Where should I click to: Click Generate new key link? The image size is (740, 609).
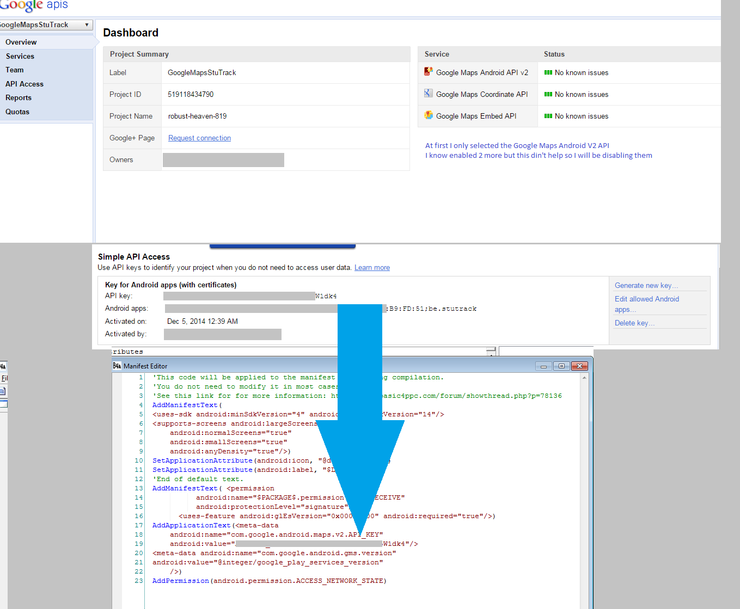(x=646, y=285)
